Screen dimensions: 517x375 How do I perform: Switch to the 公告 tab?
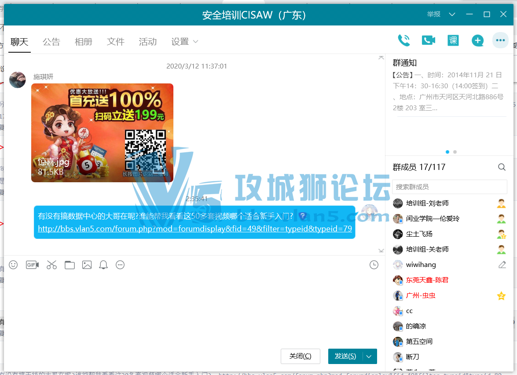[x=51, y=42]
